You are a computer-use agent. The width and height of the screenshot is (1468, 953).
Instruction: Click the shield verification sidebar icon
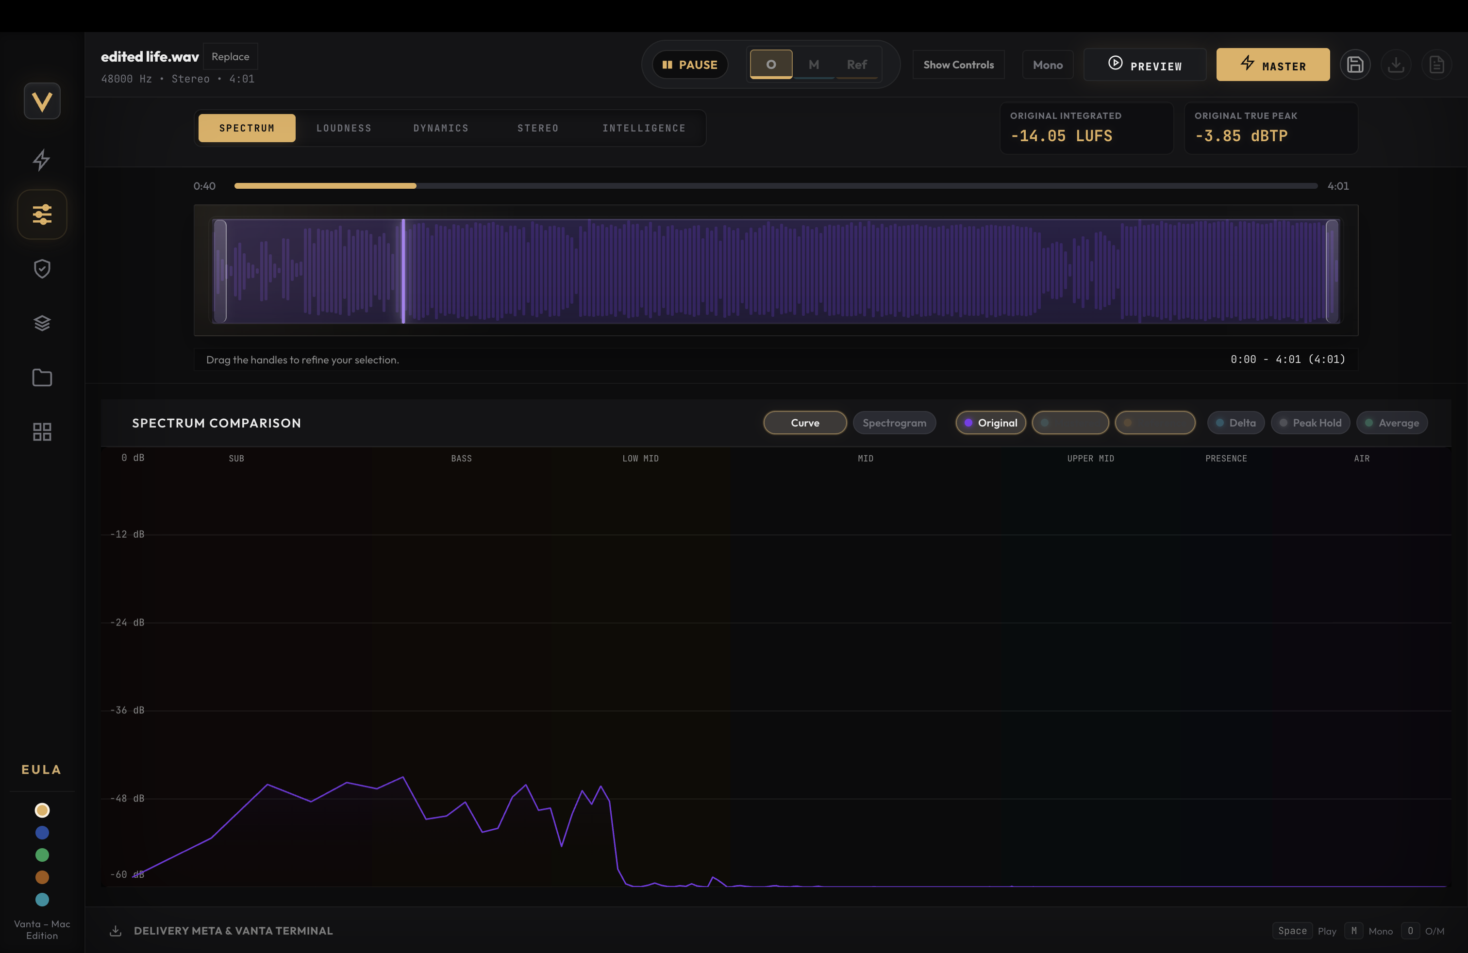[x=41, y=269]
